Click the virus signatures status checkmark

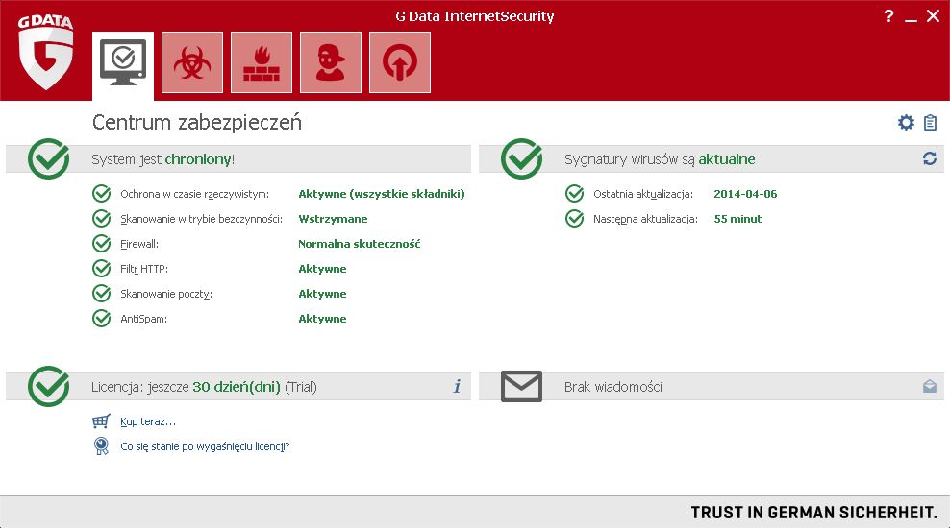click(522, 159)
